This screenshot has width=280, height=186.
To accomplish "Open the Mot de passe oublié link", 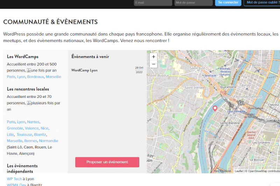I will (262, 2).
